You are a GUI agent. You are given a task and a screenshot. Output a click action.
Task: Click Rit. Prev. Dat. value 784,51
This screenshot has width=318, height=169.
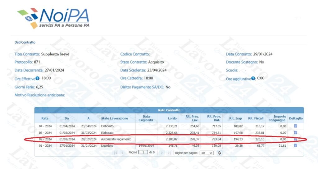point(216,133)
